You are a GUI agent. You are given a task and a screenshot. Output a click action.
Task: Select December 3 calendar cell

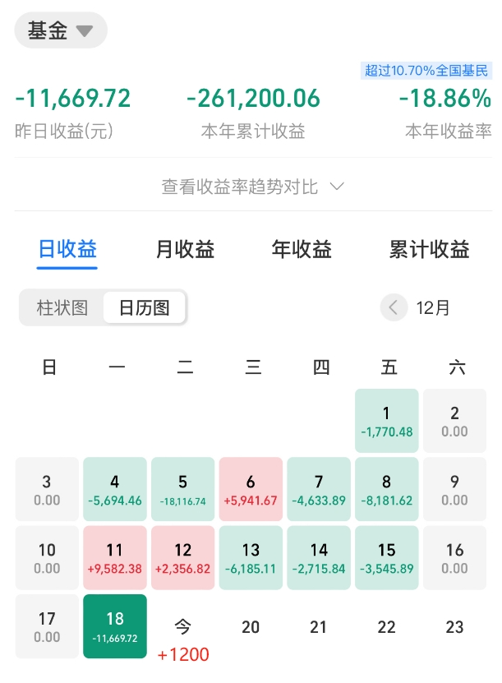tap(47, 489)
